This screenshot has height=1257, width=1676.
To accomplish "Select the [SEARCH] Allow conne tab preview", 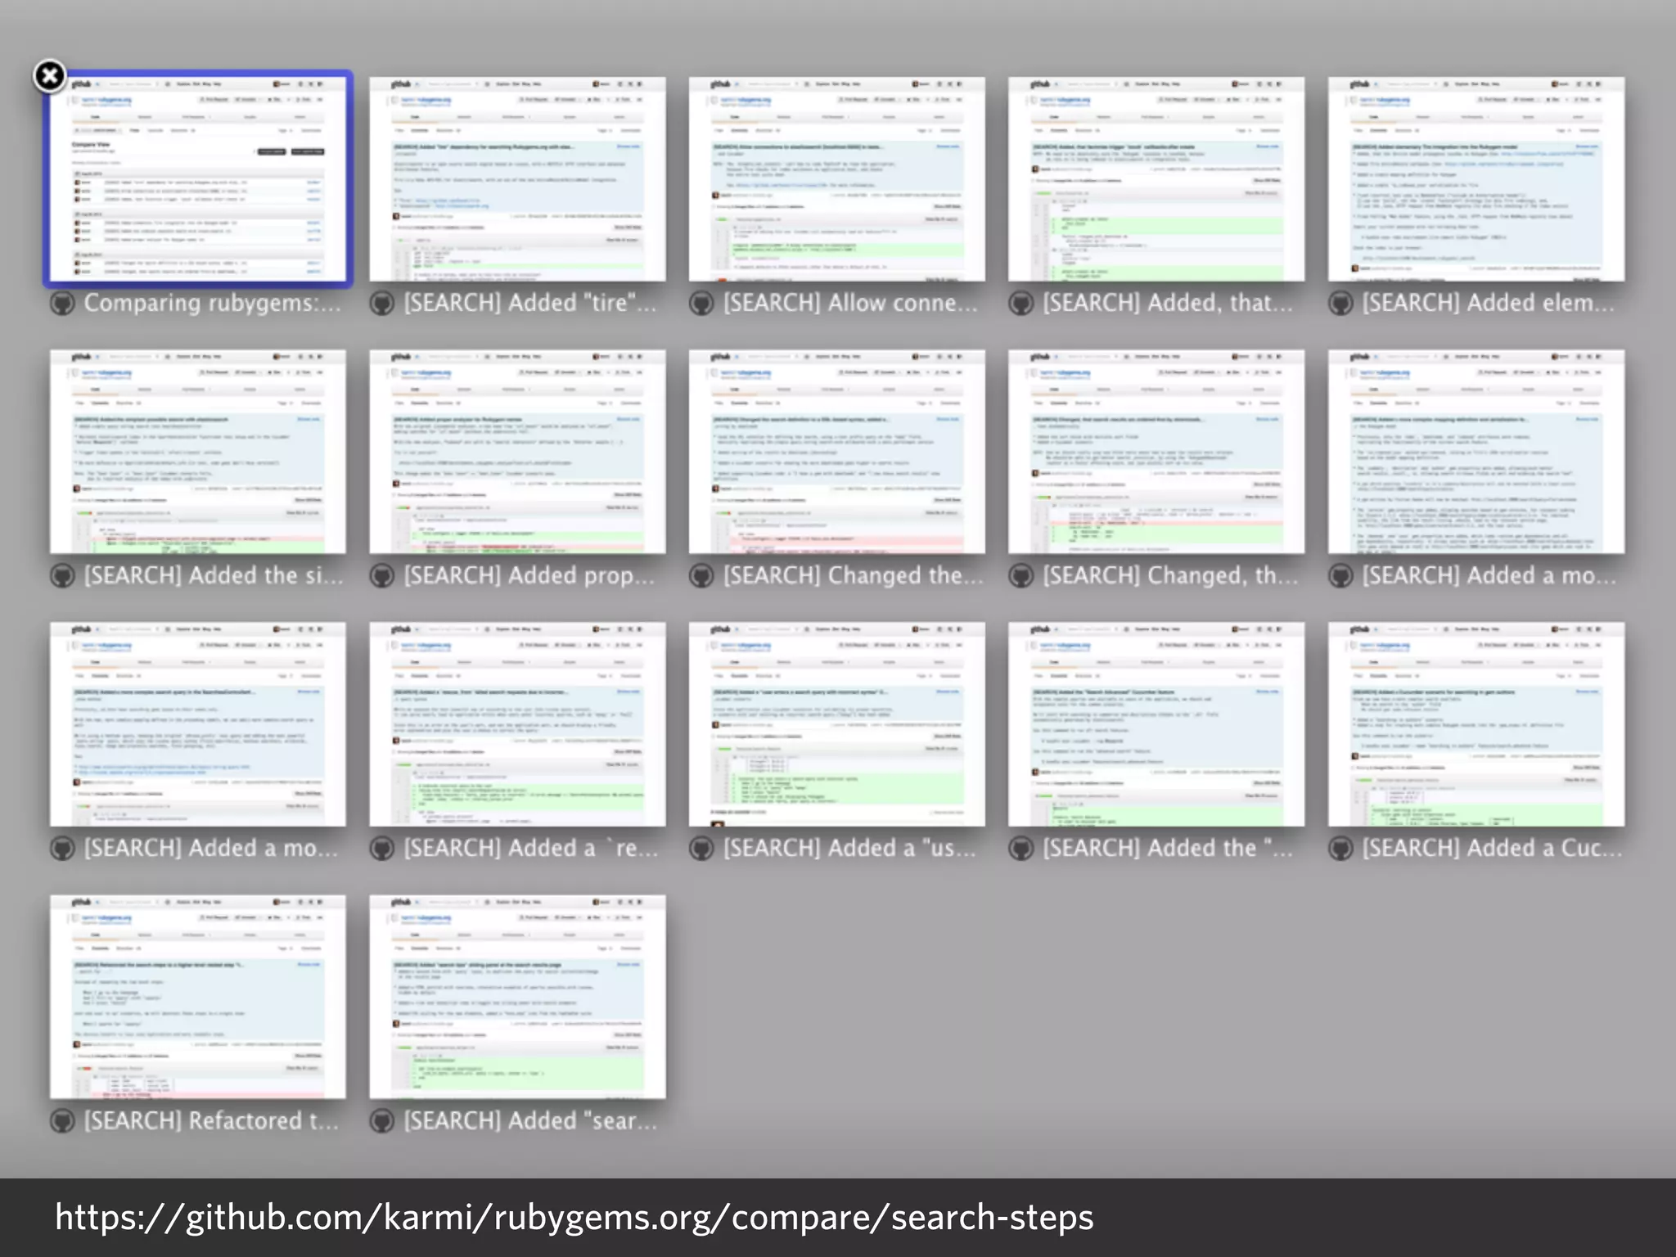I will pyautogui.click(x=836, y=180).
